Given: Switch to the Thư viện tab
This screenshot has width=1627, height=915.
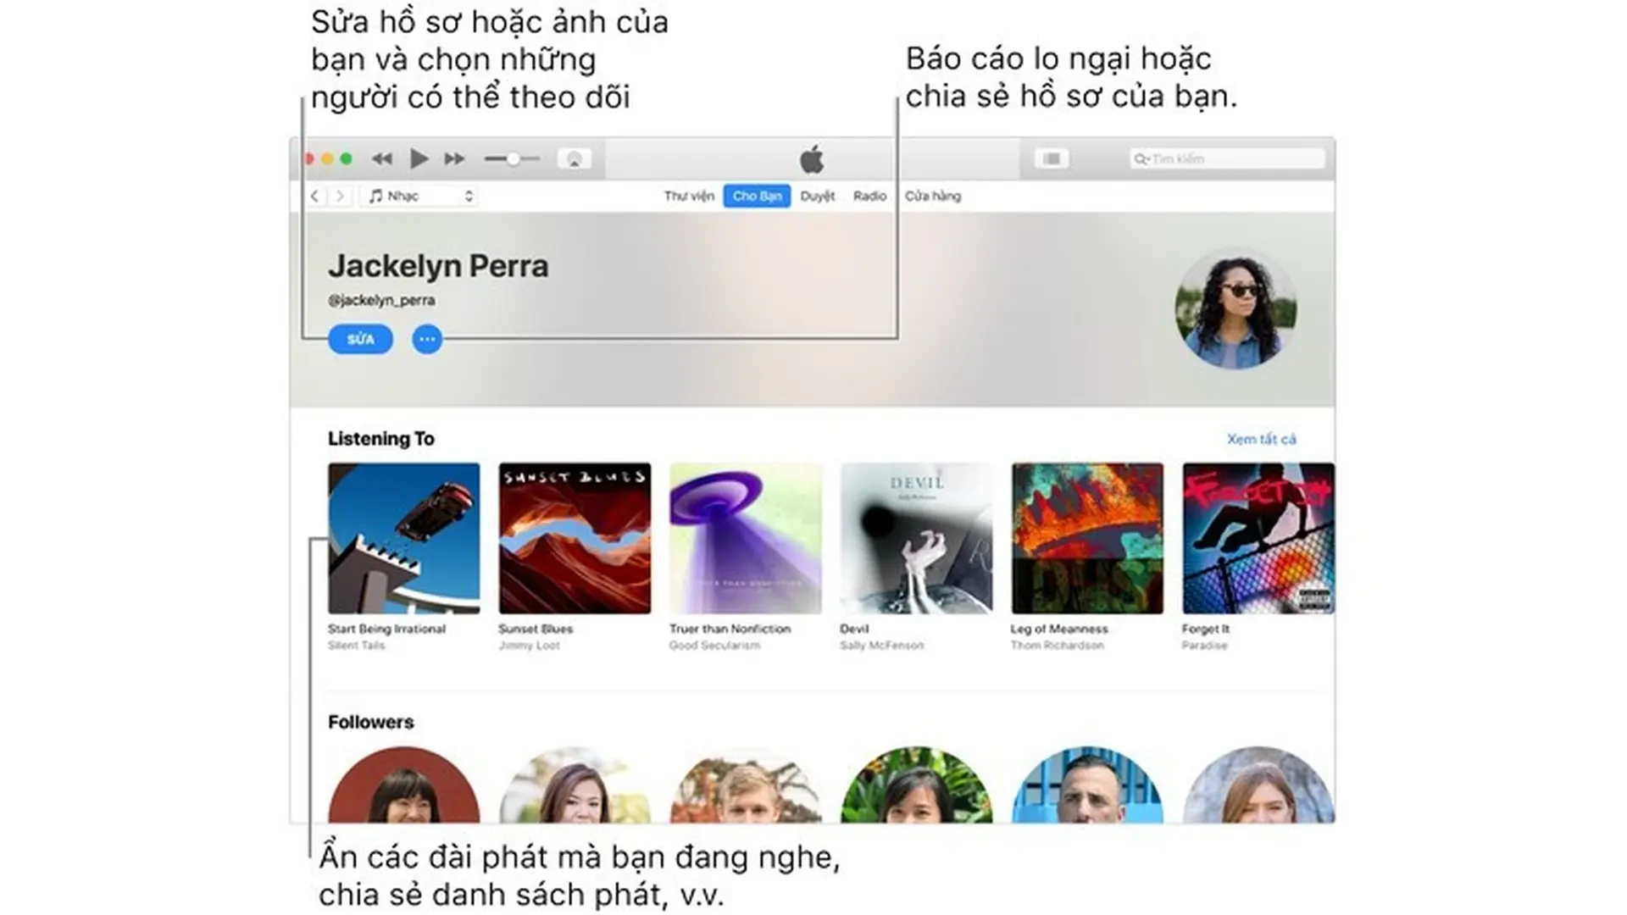Looking at the screenshot, I should click(x=689, y=196).
